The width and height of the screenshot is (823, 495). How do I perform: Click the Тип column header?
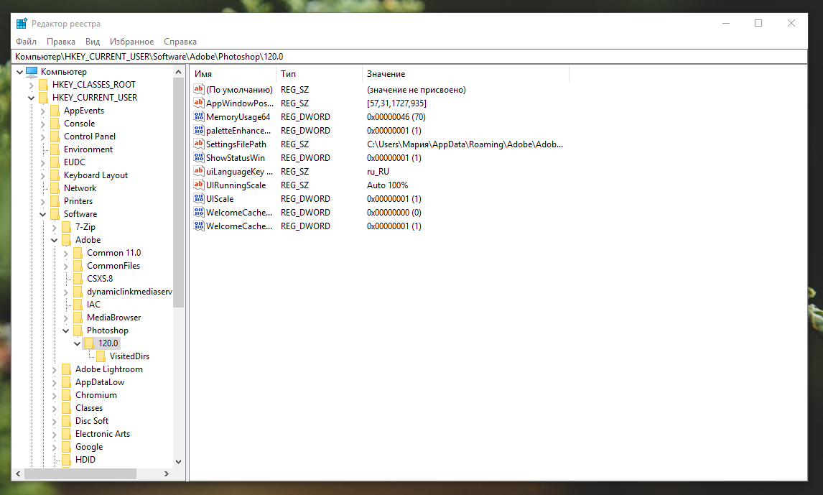319,74
